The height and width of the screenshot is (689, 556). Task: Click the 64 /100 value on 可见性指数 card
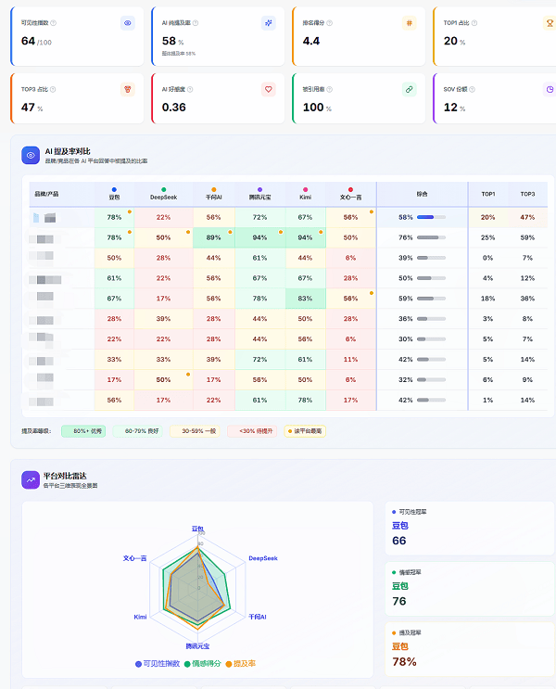(36, 42)
